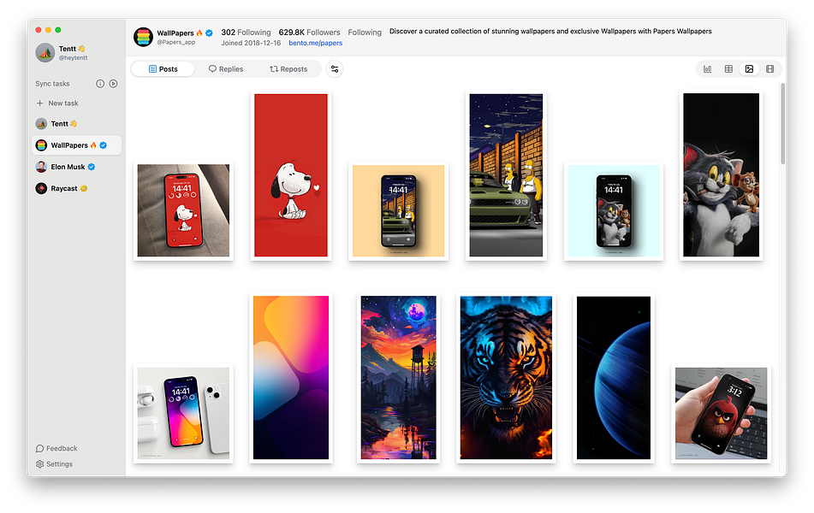
Task: Start all sync tasks with play icon
Action: [x=113, y=84]
